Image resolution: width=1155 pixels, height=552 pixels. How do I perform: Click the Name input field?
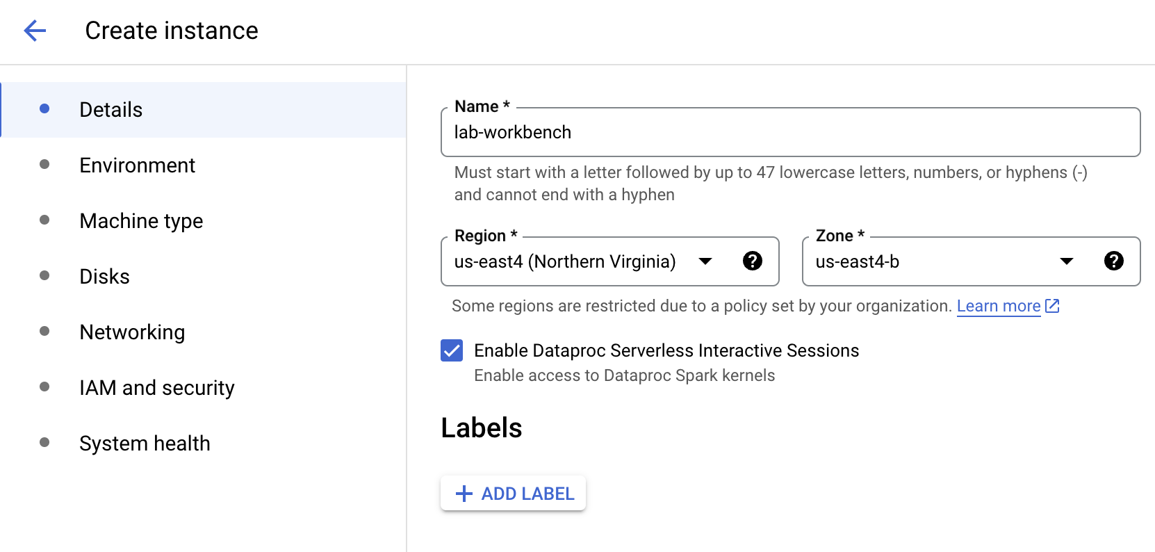point(790,133)
